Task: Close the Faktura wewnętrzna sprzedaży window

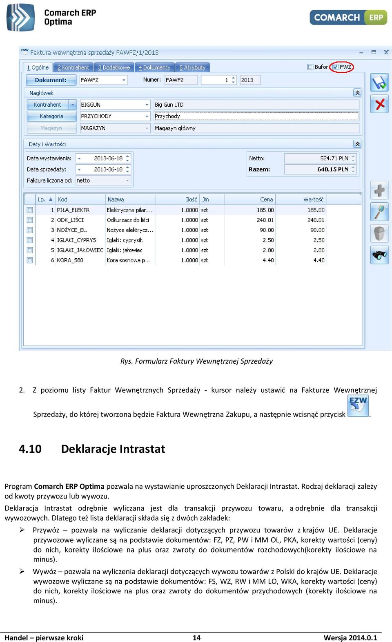Action: 386,52
